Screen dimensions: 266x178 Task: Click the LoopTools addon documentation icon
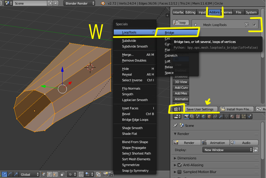click(x=247, y=25)
